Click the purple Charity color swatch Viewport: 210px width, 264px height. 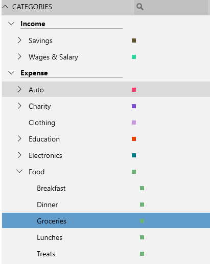pyautogui.click(x=134, y=106)
